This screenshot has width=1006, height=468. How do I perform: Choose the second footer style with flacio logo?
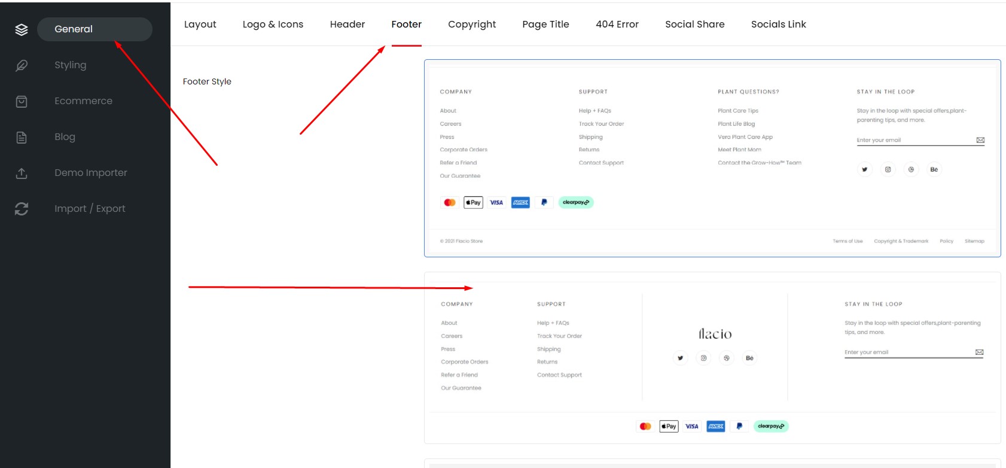tap(712, 358)
